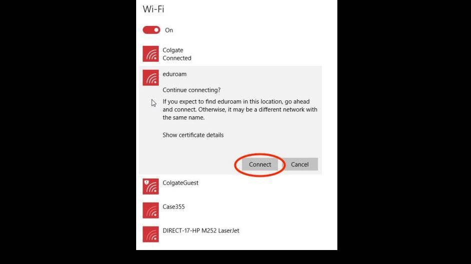Click the eduroam location warning paragraph
This screenshot has height=264, width=471.
click(x=240, y=110)
